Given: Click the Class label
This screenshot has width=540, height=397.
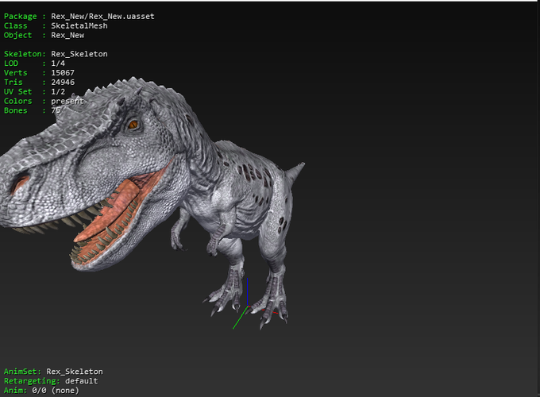Looking at the screenshot, I should [16, 26].
